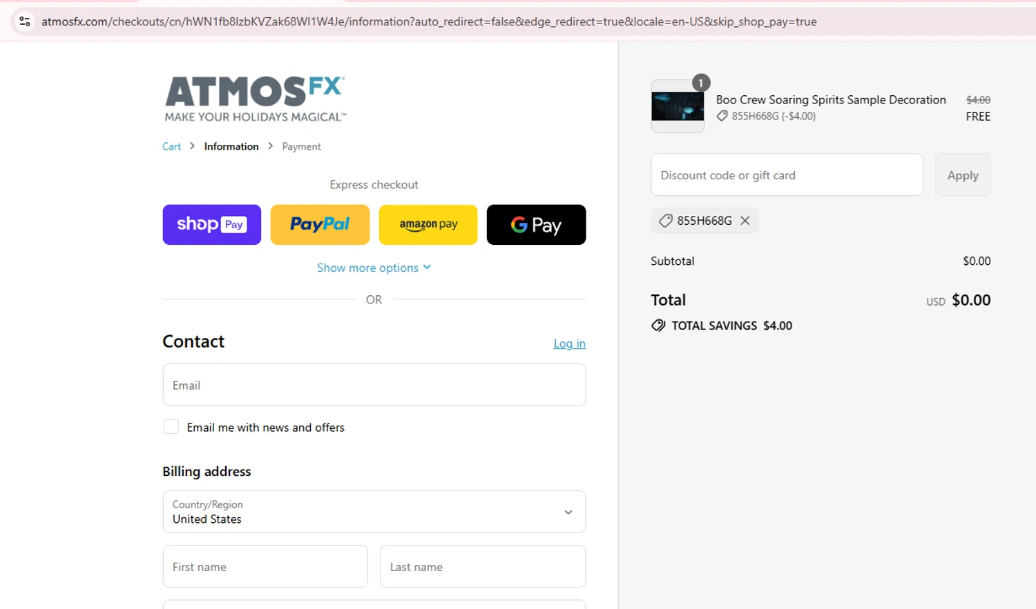The height and width of the screenshot is (609, 1036).
Task: Remove the 855H668G discount code
Action: [745, 221]
